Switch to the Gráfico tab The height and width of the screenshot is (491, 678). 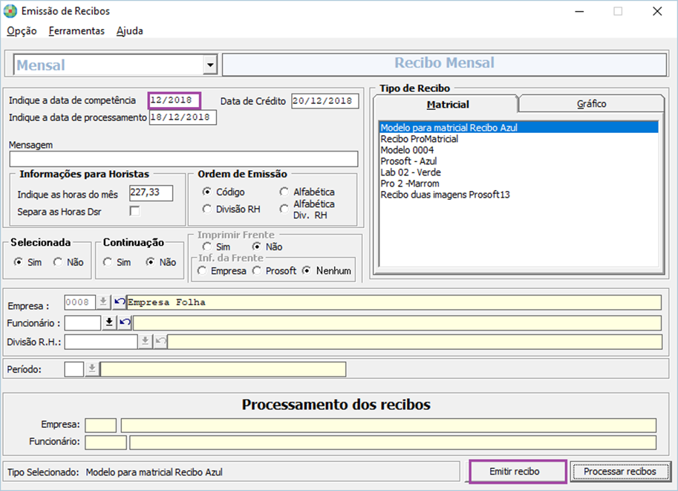pos(592,104)
